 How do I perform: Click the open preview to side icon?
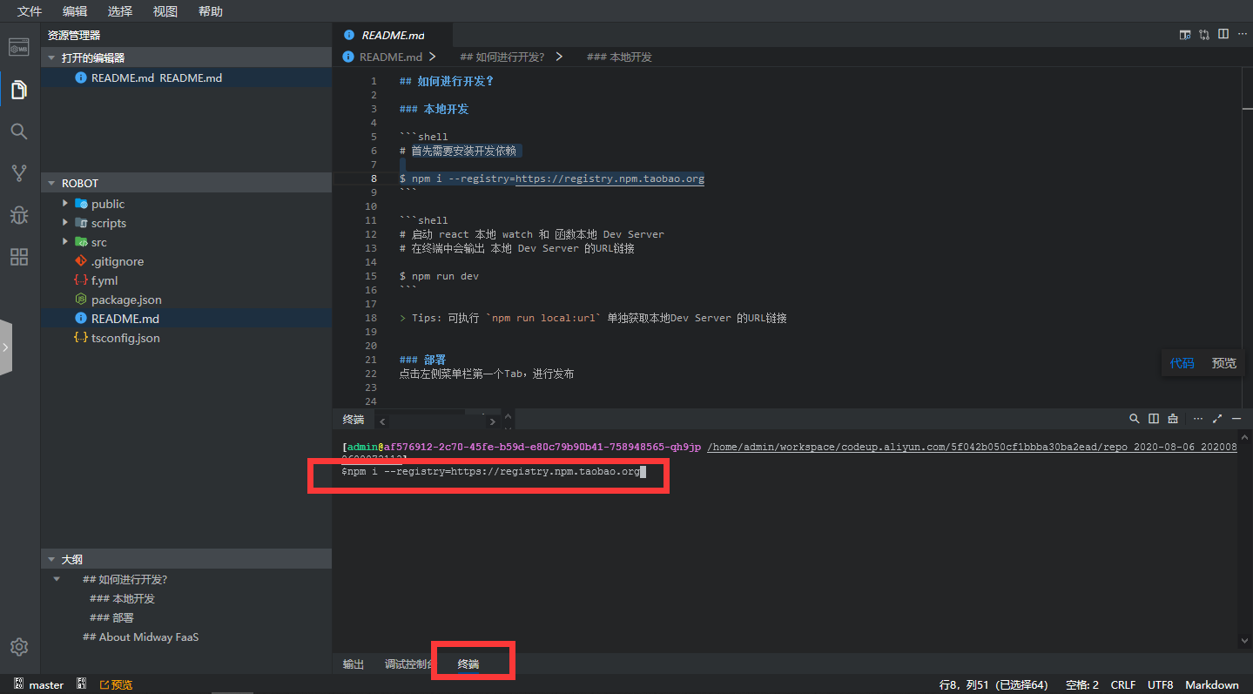(1185, 35)
